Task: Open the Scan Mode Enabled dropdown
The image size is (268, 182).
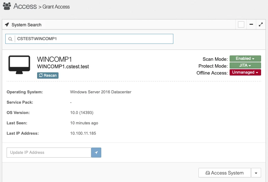Action: click(245, 59)
